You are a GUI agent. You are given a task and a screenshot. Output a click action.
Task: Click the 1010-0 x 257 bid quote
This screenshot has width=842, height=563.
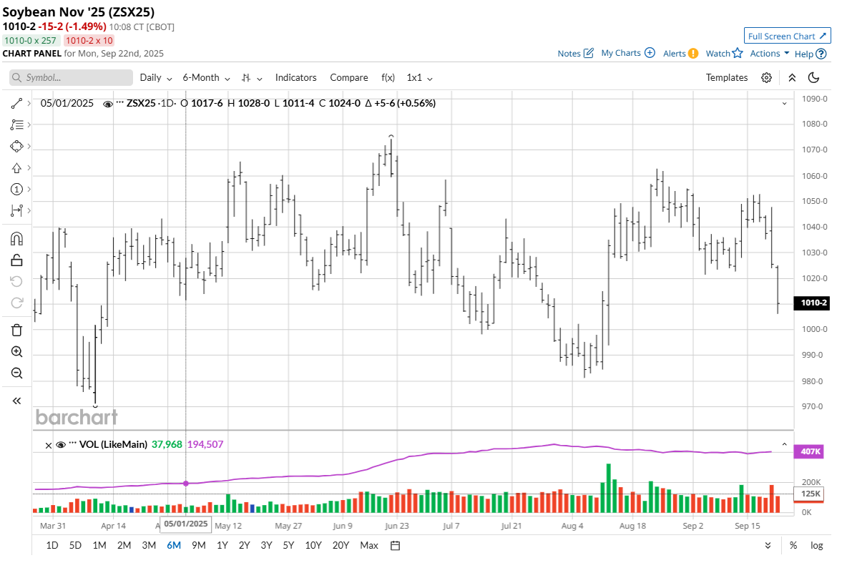30,40
